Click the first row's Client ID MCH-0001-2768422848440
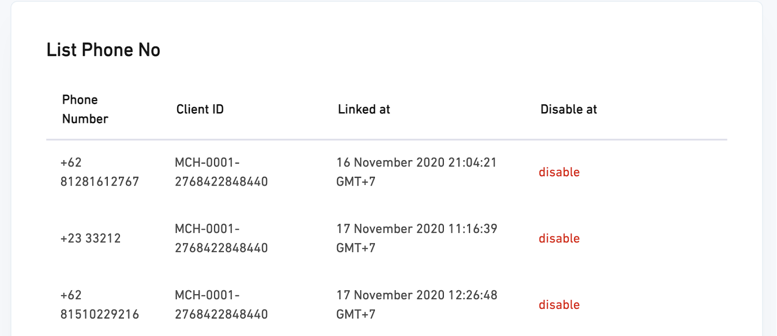777x336 pixels. 221,172
